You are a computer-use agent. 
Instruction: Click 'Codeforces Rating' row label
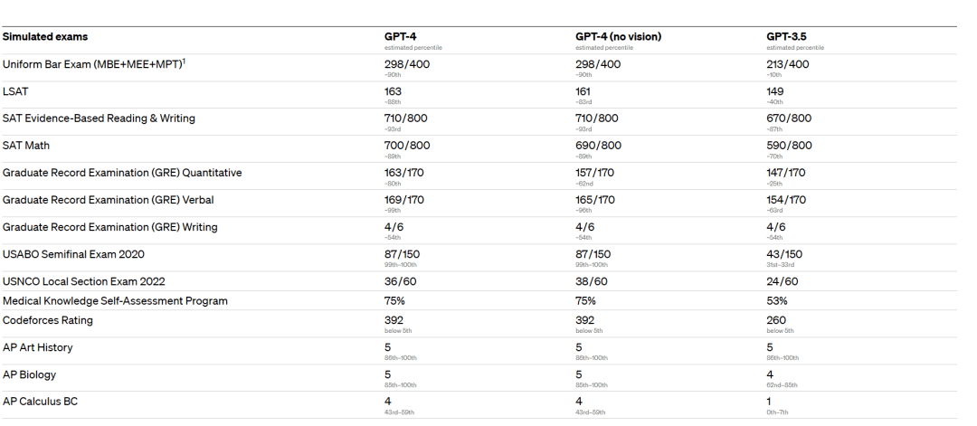(x=48, y=320)
